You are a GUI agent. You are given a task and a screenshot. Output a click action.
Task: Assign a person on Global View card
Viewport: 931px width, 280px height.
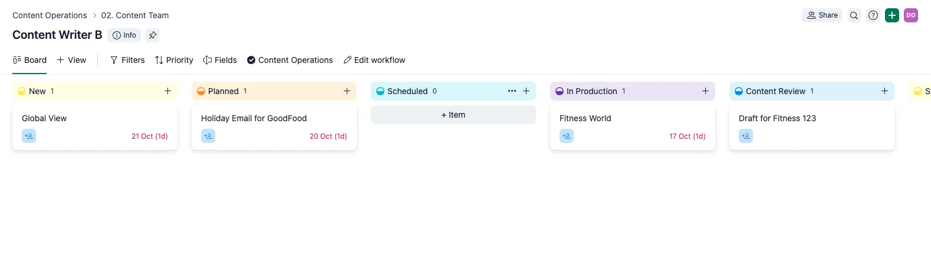click(29, 136)
